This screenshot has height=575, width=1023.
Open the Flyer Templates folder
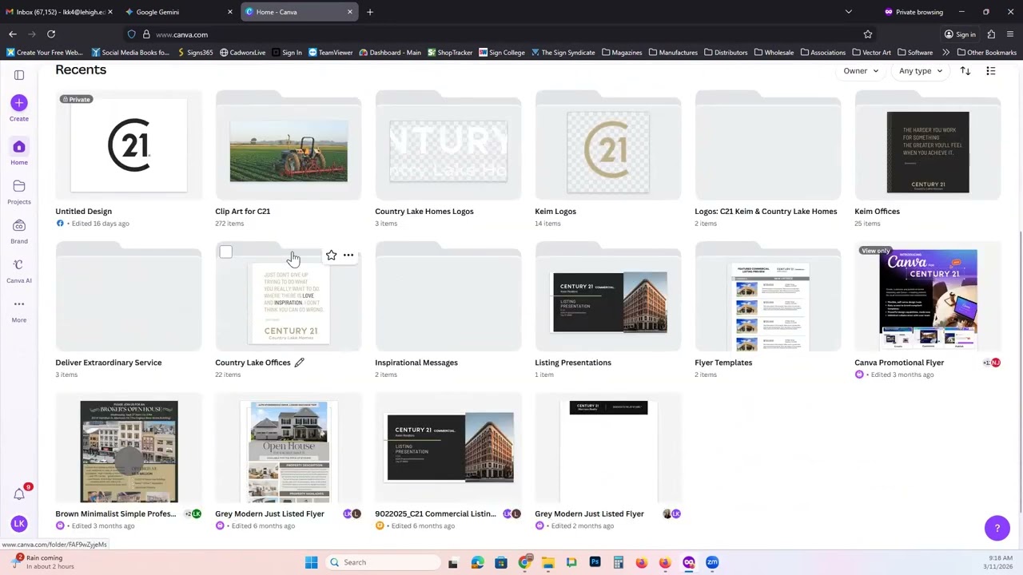point(768,297)
